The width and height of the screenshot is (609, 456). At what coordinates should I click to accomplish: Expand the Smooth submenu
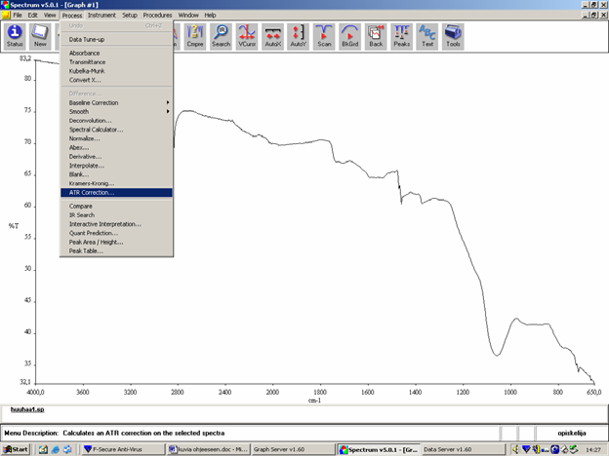[x=116, y=112]
